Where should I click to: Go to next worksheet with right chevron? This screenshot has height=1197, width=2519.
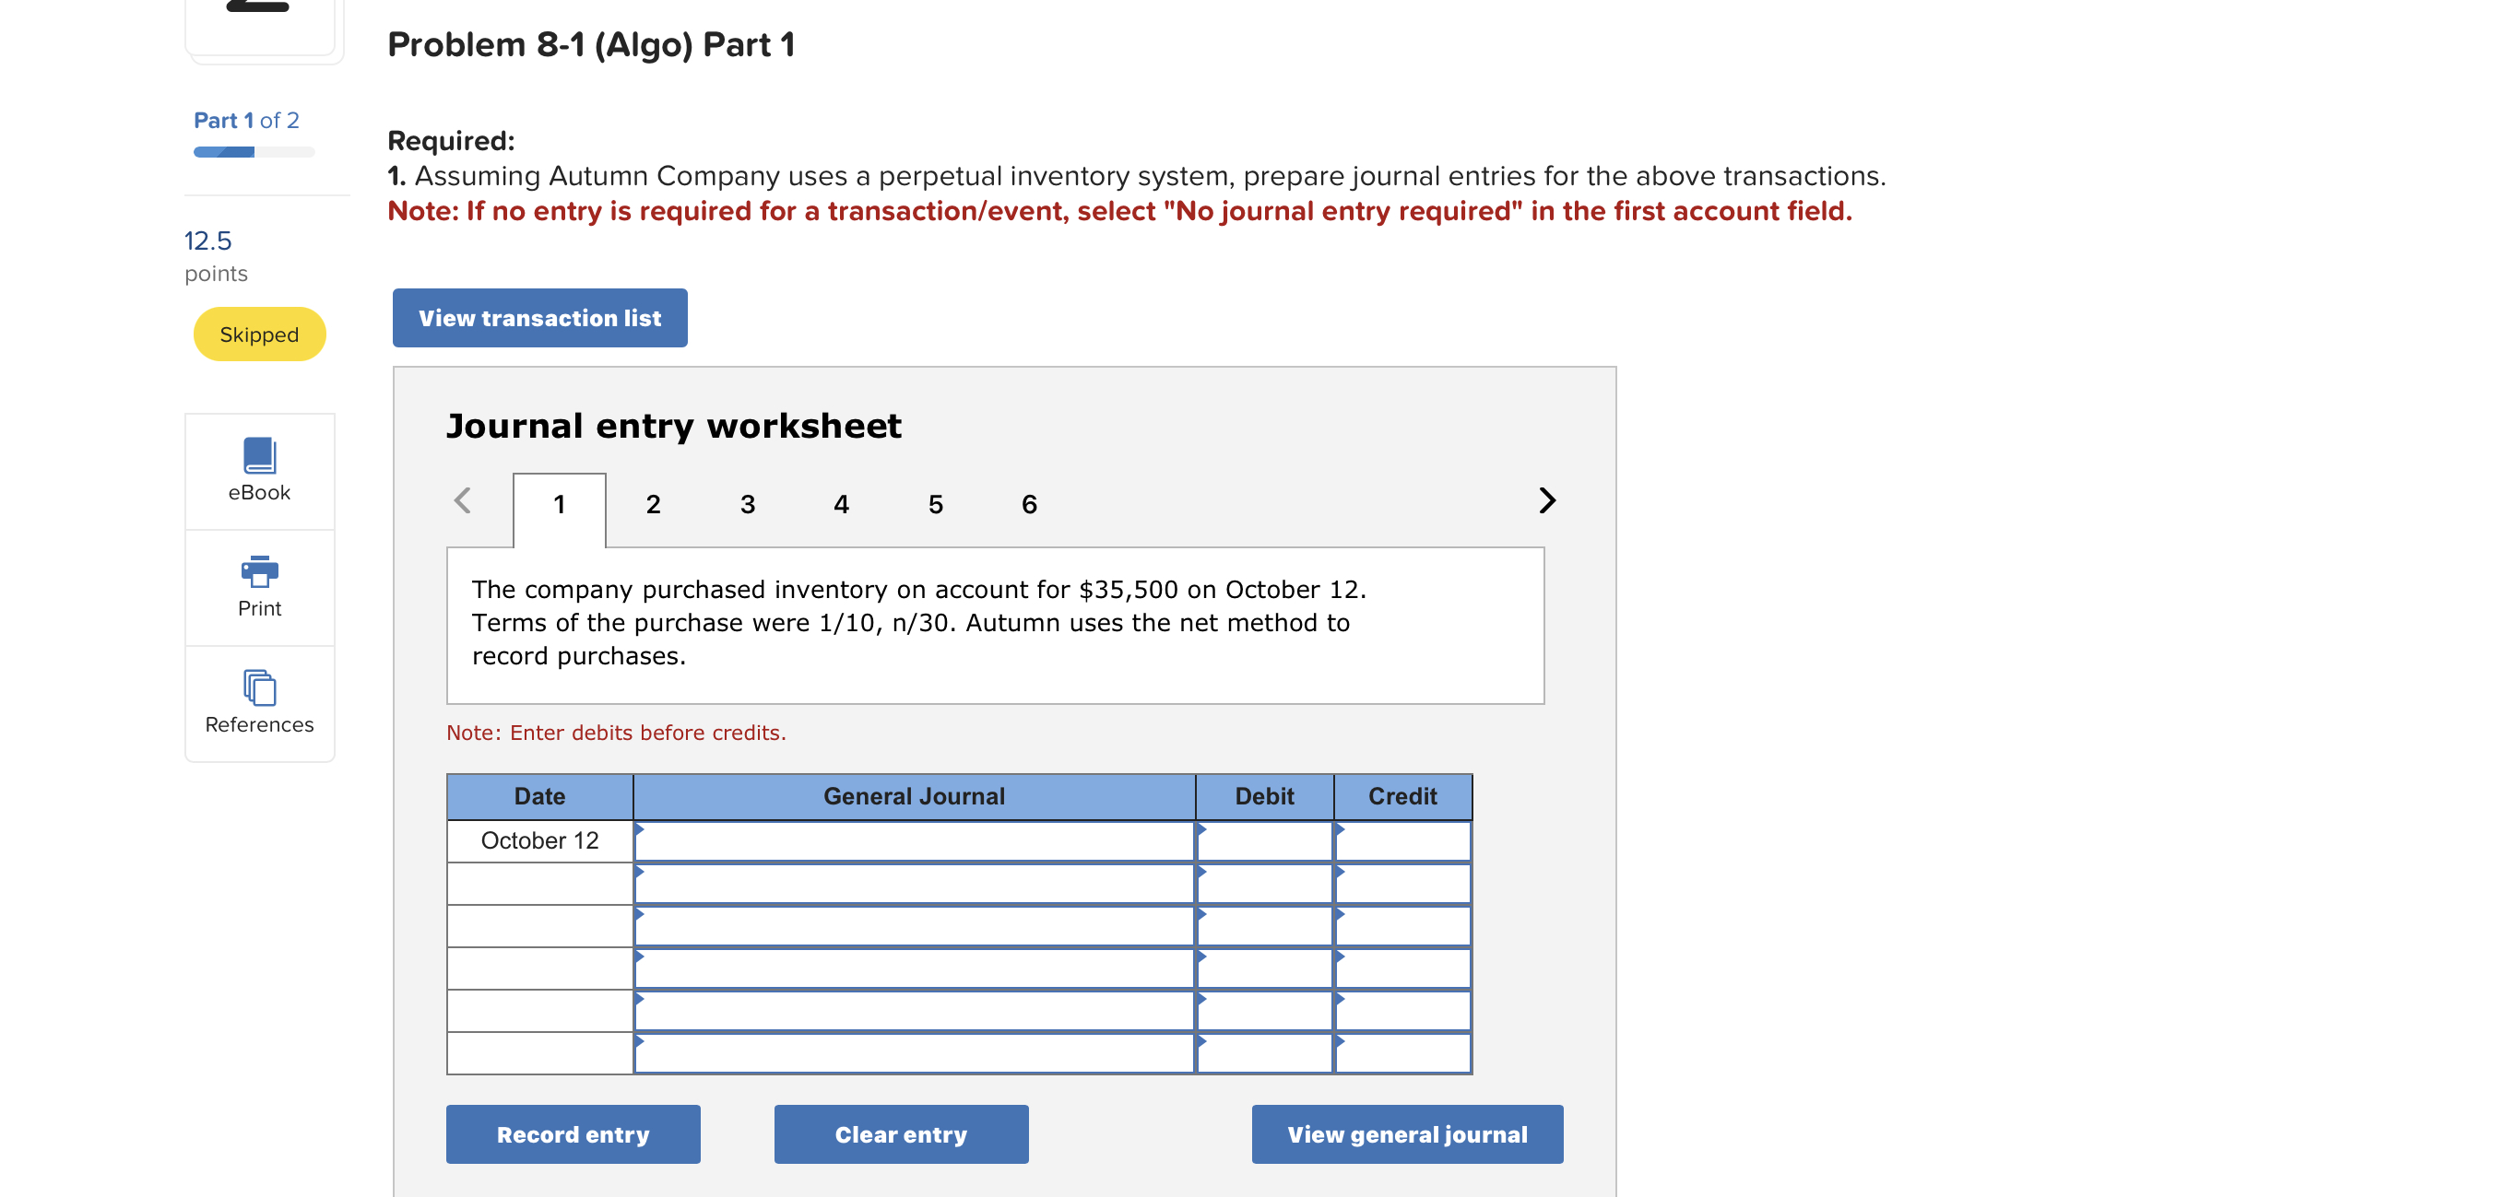[1546, 500]
